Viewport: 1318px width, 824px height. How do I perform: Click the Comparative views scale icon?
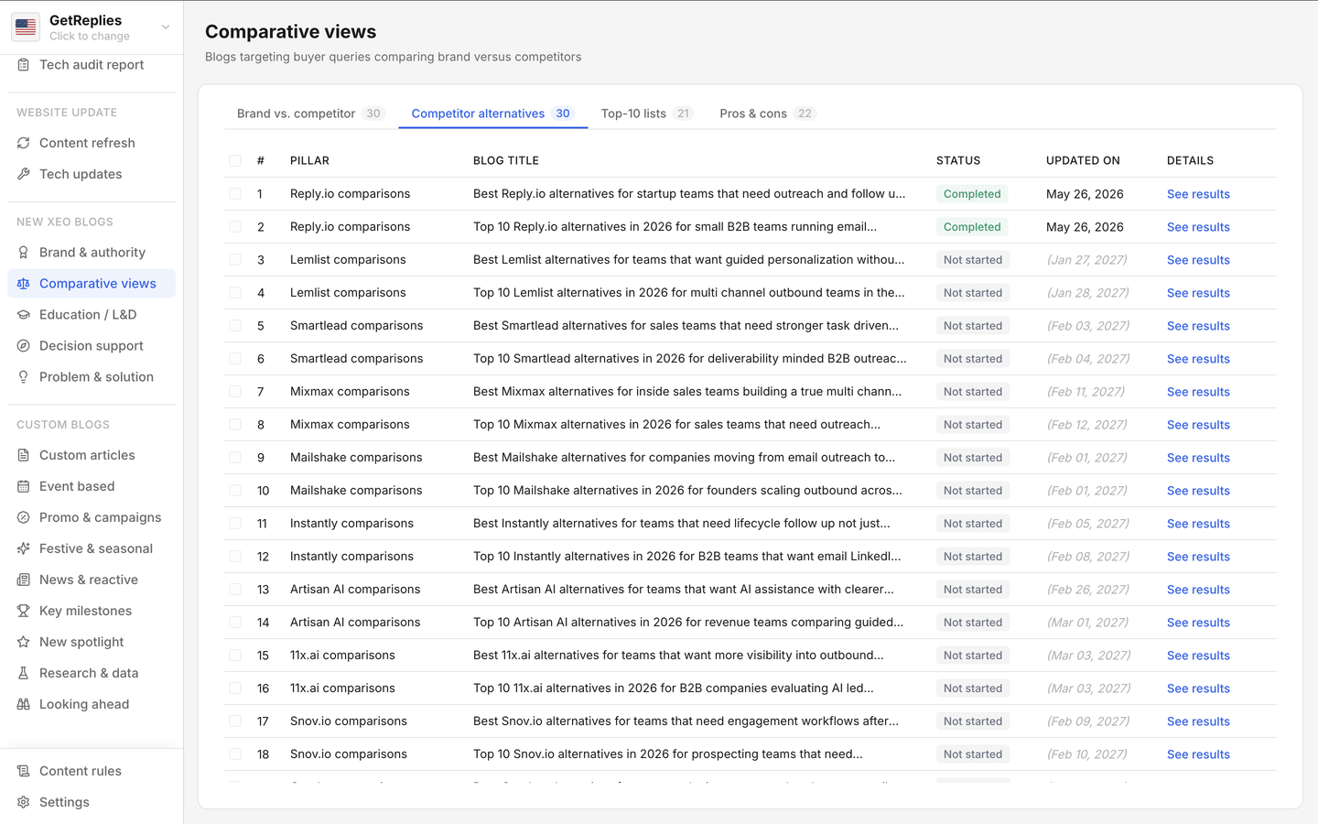(24, 284)
